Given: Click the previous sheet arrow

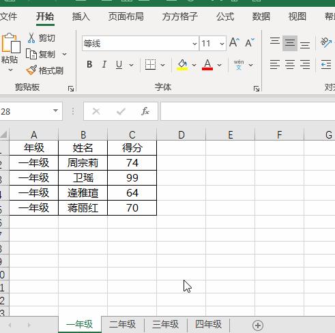Looking at the screenshot, I should point(10,325).
